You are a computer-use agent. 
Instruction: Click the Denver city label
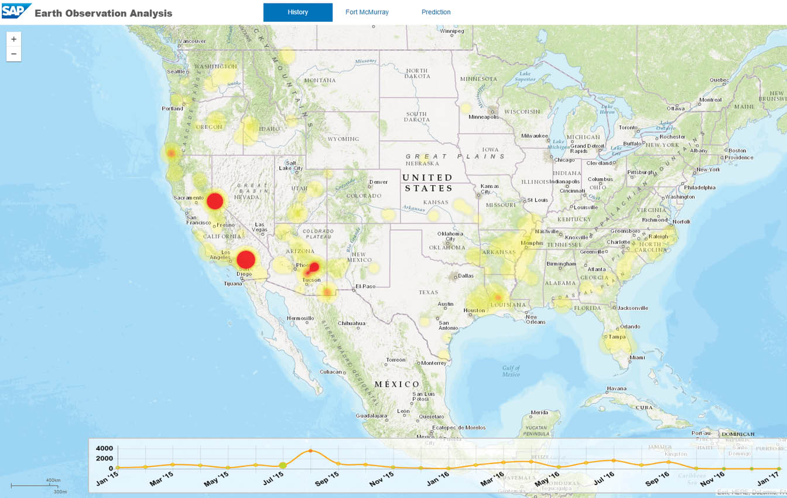(x=378, y=182)
